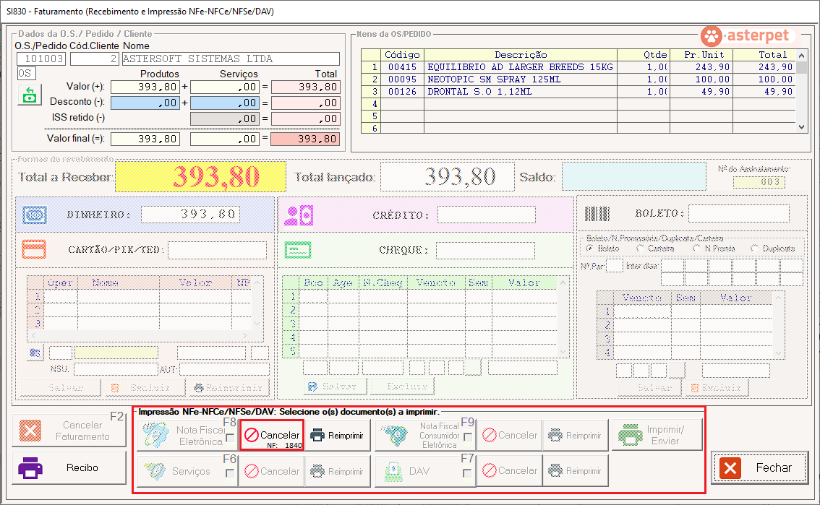Close the window with Fechar
Viewport: 820px width, 505px height.
pos(759,467)
